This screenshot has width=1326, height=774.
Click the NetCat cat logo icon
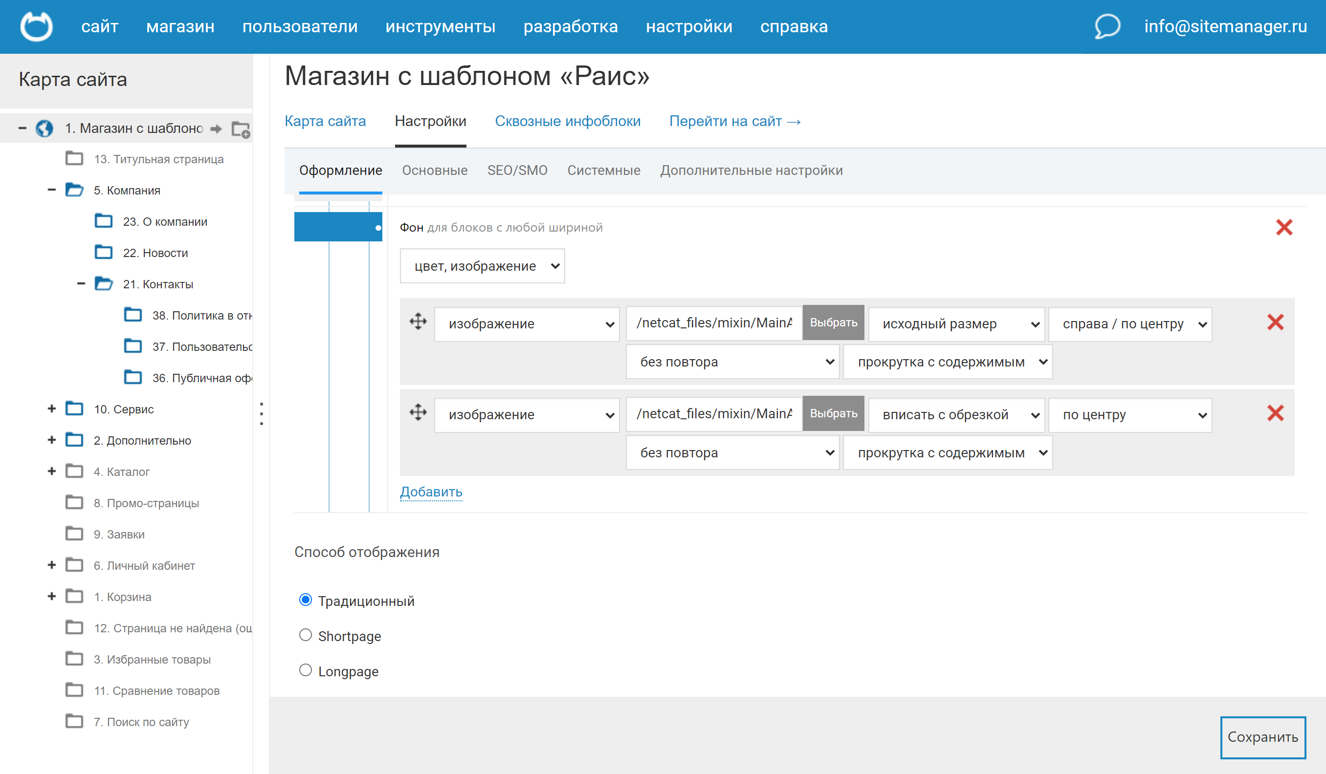[36, 26]
